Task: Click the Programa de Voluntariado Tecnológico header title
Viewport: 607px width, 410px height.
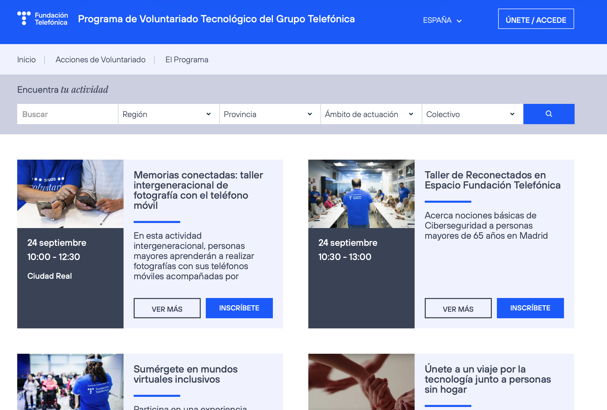Action: [x=216, y=19]
